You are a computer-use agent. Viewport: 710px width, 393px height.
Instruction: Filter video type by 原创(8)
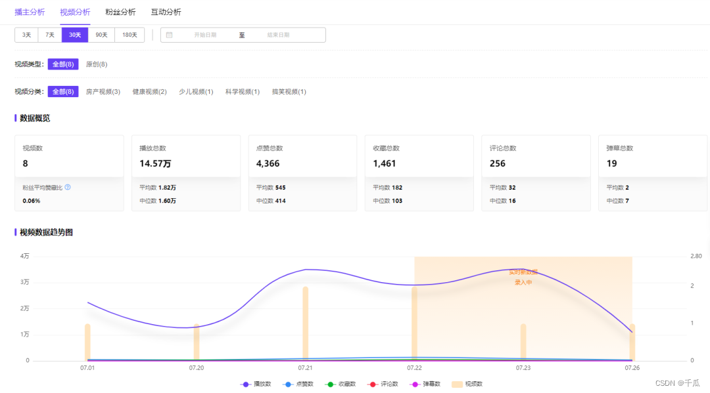[97, 64]
